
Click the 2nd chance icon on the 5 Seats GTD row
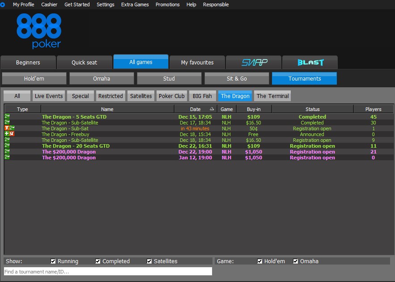[7, 116]
